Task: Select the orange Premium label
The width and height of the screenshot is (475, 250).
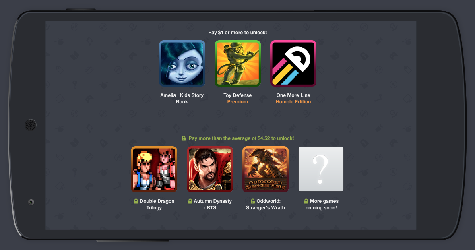Action: 237,102
